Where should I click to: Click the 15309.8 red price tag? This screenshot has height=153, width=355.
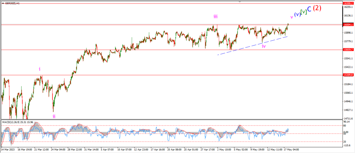click(x=348, y=75)
